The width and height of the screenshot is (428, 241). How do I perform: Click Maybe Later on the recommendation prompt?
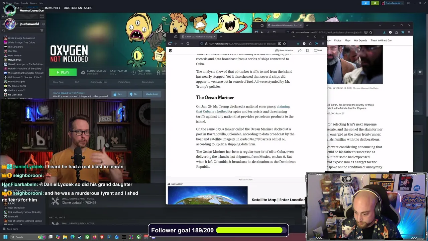[151, 94]
